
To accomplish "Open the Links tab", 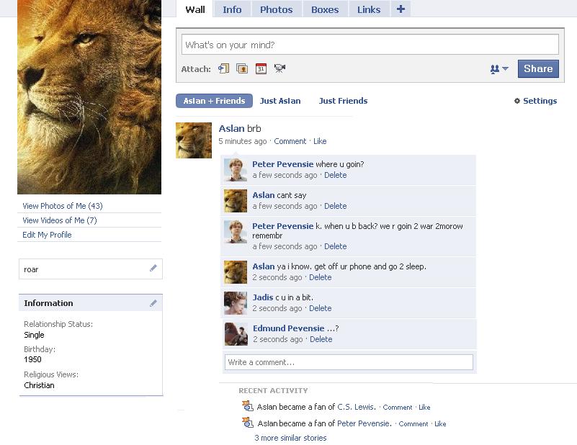I will (x=369, y=9).
